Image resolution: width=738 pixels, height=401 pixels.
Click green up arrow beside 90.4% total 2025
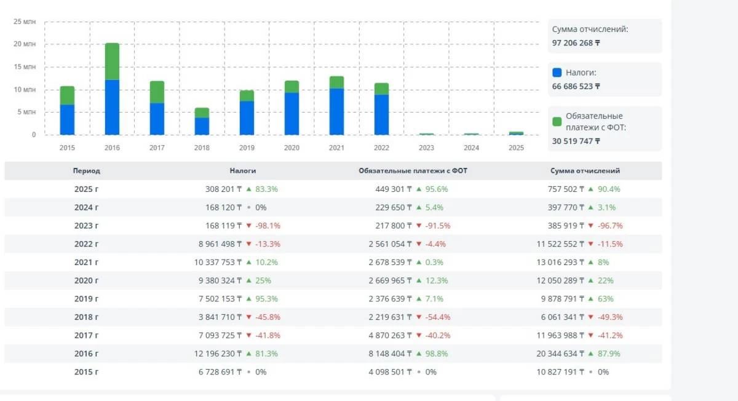[590, 189]
